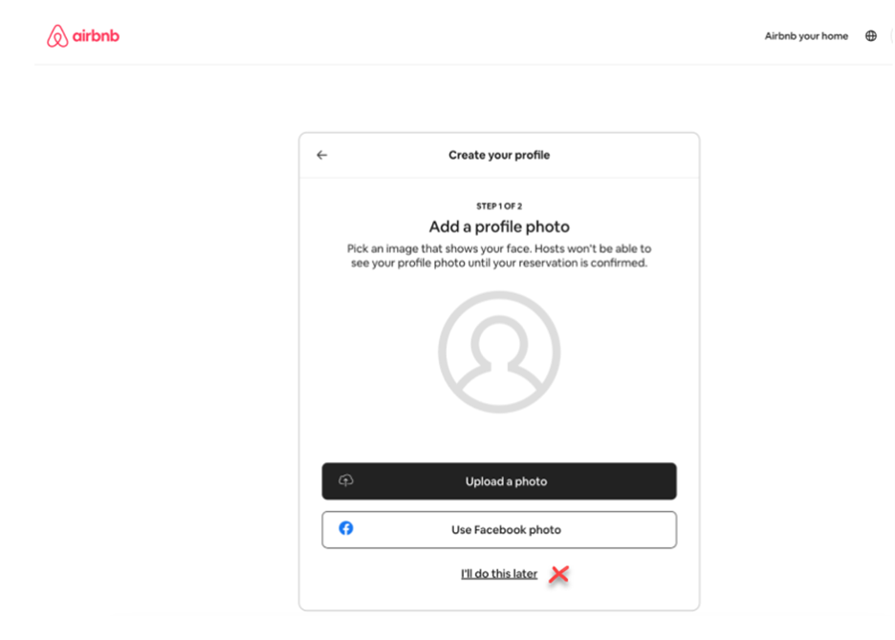Click the Airbnb Bélo logo icon

(x=57, y=36)
